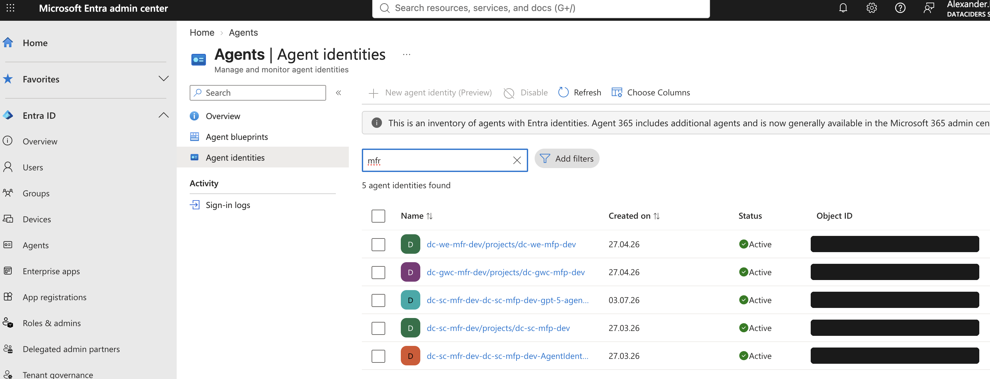Open the app launcher waffle icon
Image resolution: width=990 pixels, height=379 pixels.
click(x=10, y=8)
